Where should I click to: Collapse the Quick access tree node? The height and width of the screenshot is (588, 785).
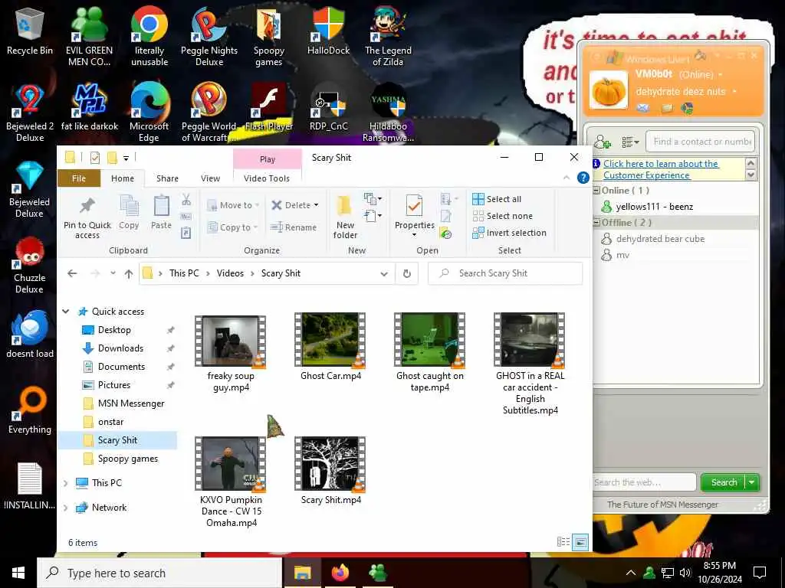pyautogui.click(x=66, y=312)
